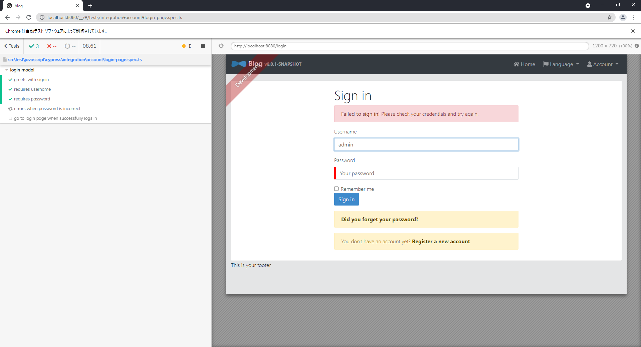Reload the page with the refresh icon
The image size is (641, 347).
click(29, 17)
